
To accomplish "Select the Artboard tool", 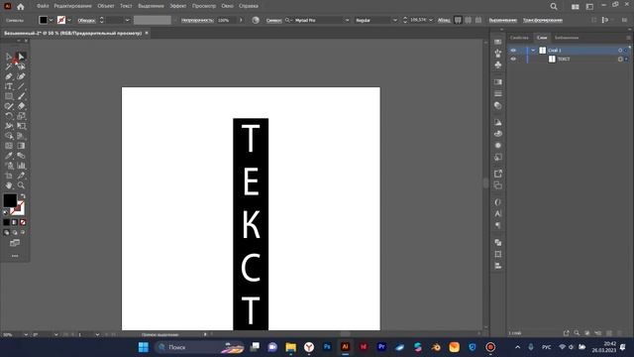I will point(9,176).
